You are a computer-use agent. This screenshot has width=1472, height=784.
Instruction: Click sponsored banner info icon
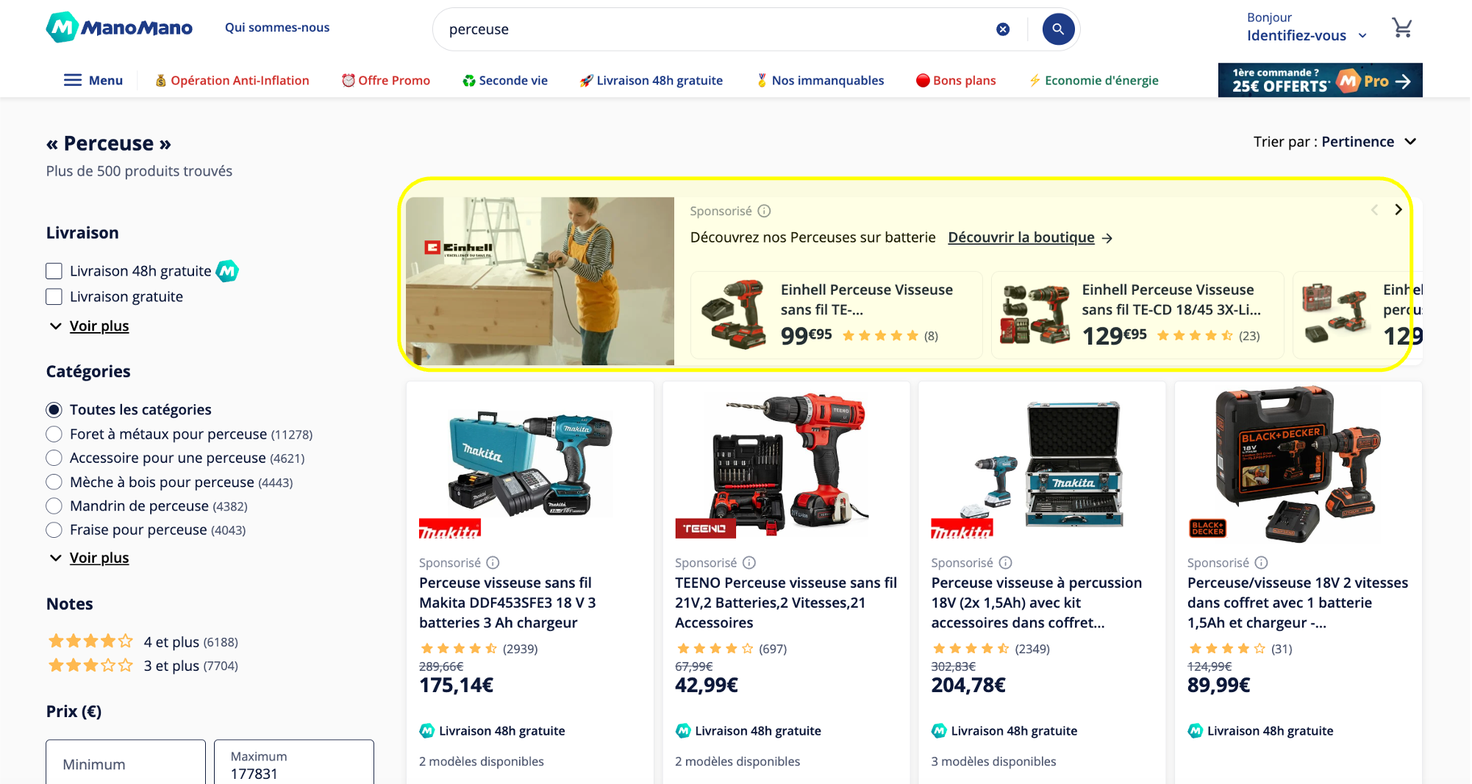click(x=765, y=211)
